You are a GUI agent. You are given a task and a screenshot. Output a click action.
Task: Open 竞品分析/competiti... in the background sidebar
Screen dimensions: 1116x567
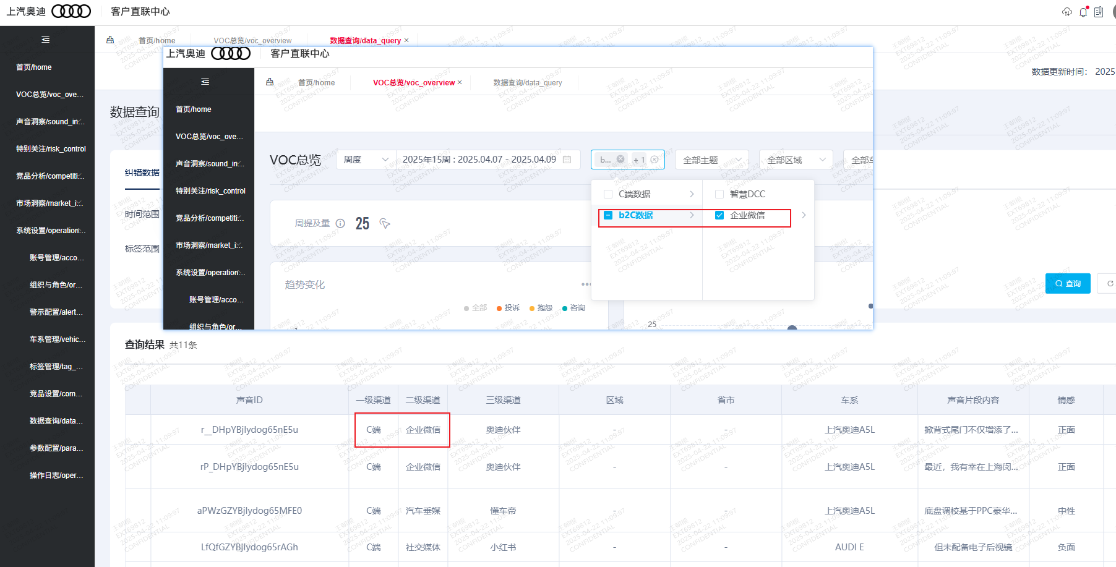(47, 176)
